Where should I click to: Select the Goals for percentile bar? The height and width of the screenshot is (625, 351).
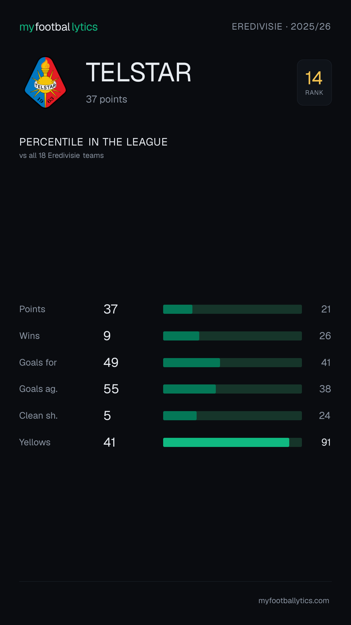(x=232, y=363)
